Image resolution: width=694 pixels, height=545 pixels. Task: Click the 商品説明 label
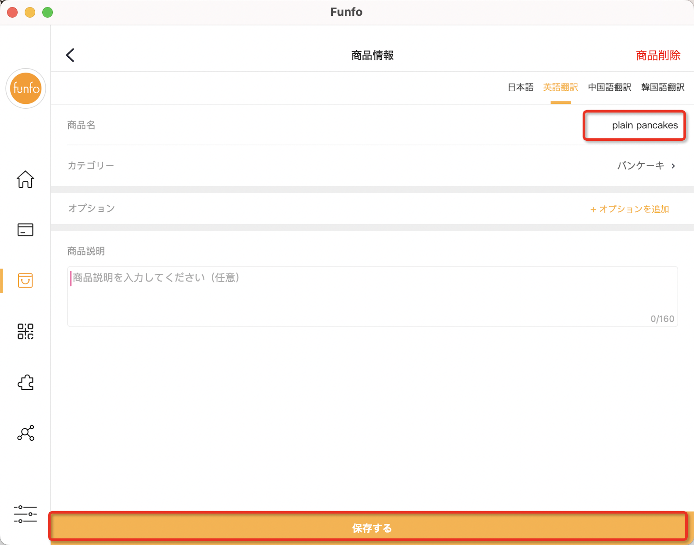[x=86, y=251]
